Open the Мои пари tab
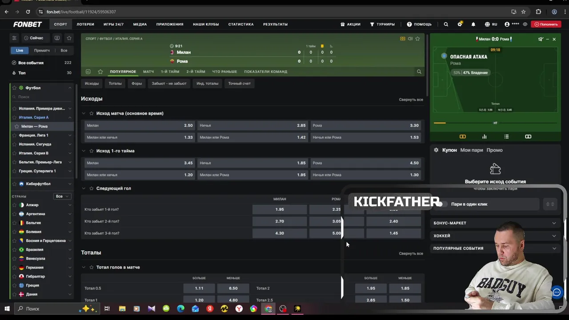This screenshot has width=569, height=320. pos(472,150)
